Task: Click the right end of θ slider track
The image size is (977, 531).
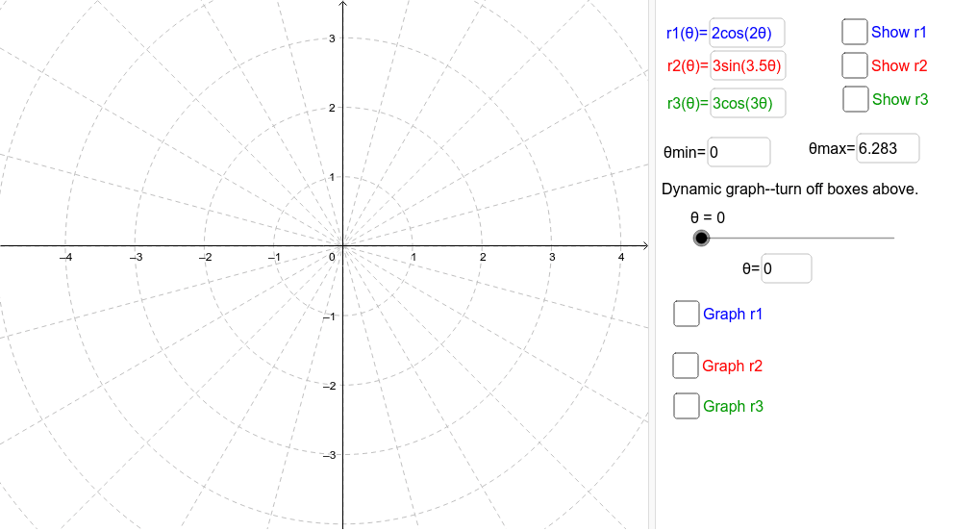Action: click(x=892, y=238)
